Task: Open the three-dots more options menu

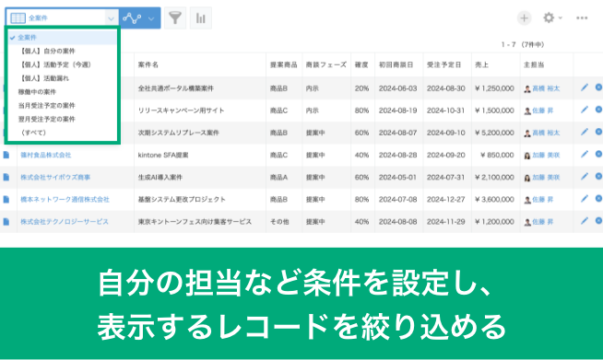Action: point(582,18)
